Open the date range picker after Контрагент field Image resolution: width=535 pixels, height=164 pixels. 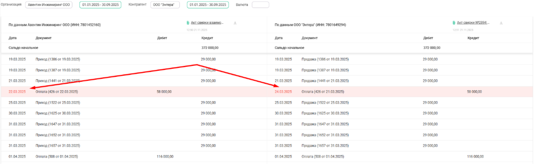208,5
